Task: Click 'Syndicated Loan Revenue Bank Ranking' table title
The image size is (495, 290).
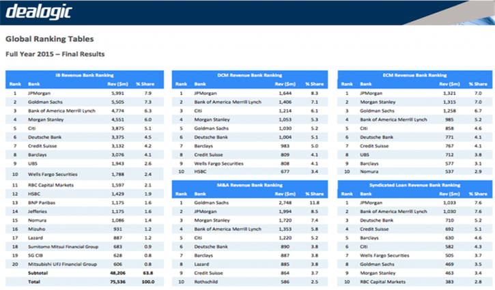Action: 415,185
